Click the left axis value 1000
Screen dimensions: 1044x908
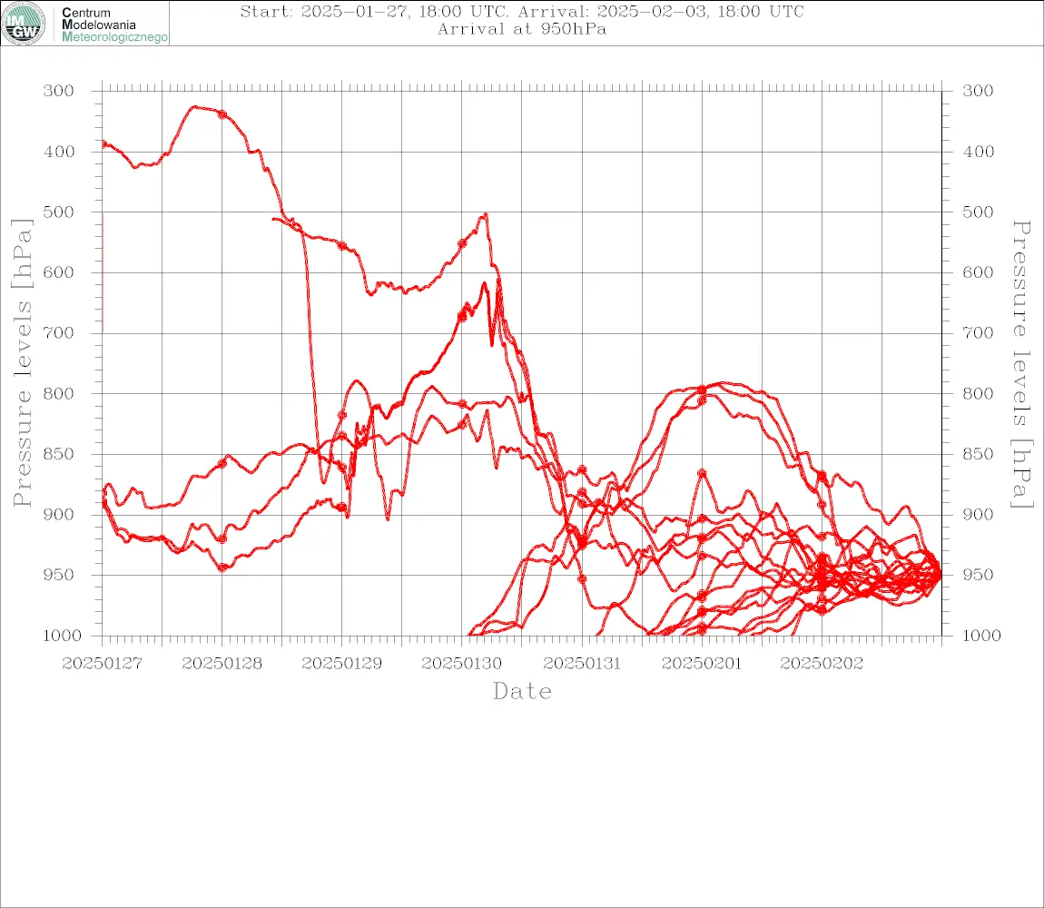click(63, 636)
